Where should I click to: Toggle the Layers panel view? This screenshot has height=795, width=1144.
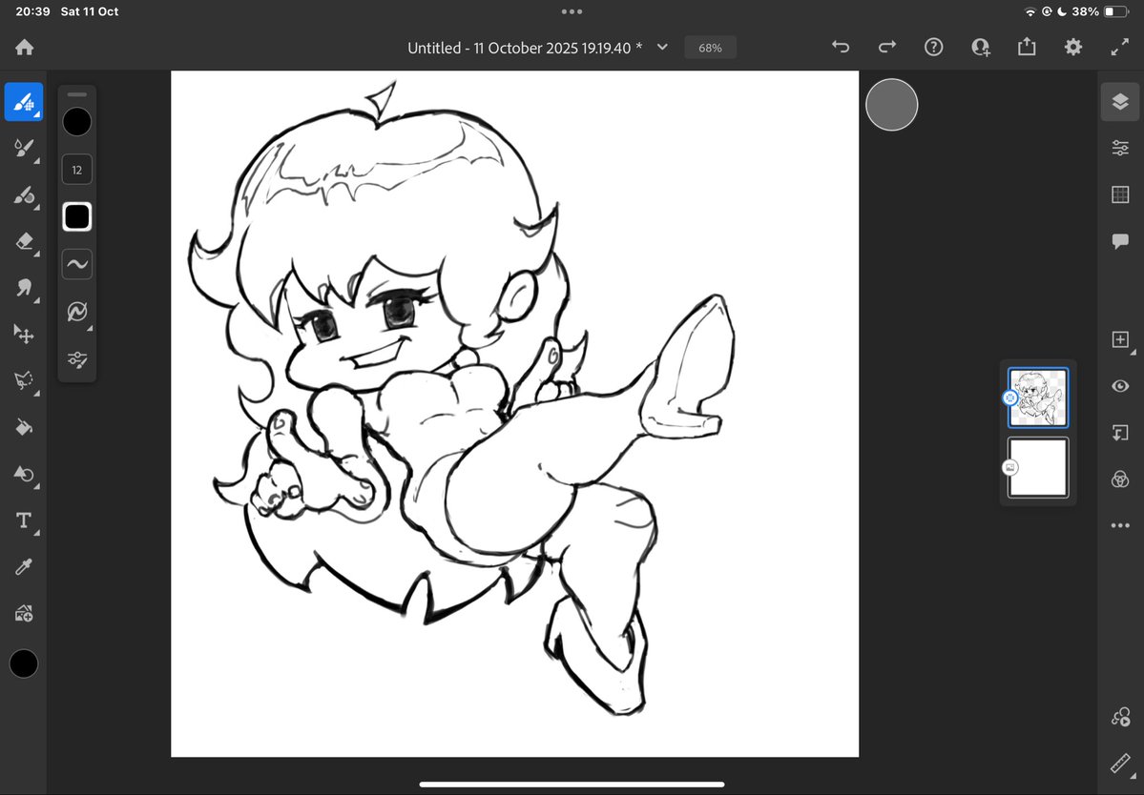1121,102
